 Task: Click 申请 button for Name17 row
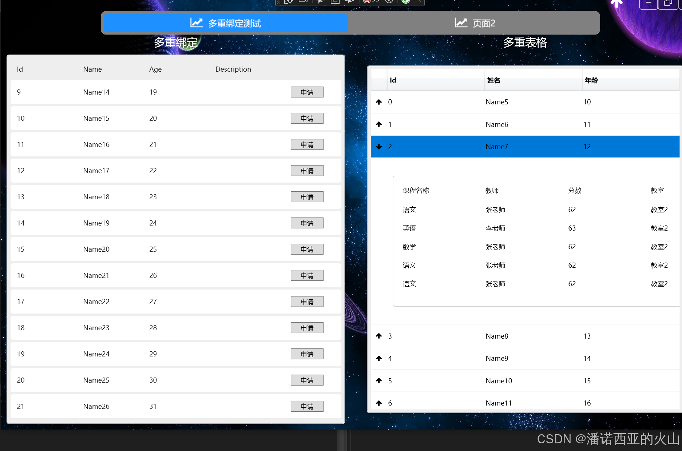(x=307, y=171)
